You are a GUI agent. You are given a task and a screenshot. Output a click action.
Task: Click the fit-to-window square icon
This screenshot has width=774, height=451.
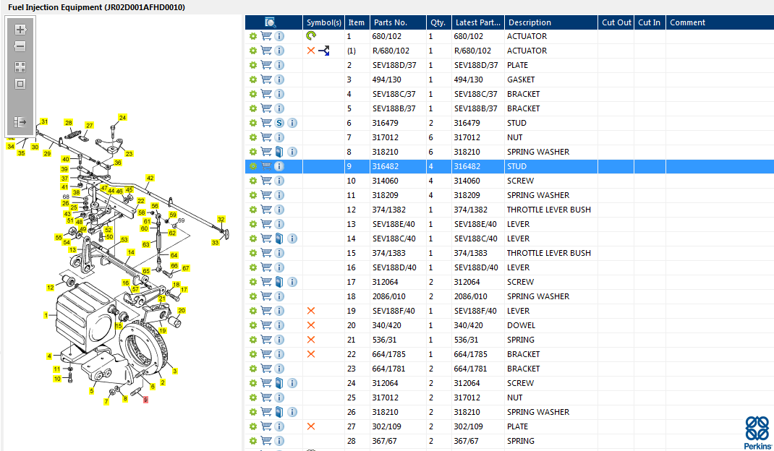20,84
